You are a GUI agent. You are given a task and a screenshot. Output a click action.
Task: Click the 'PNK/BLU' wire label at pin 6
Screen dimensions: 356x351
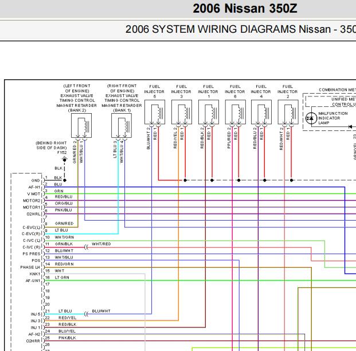coord(63,210)
